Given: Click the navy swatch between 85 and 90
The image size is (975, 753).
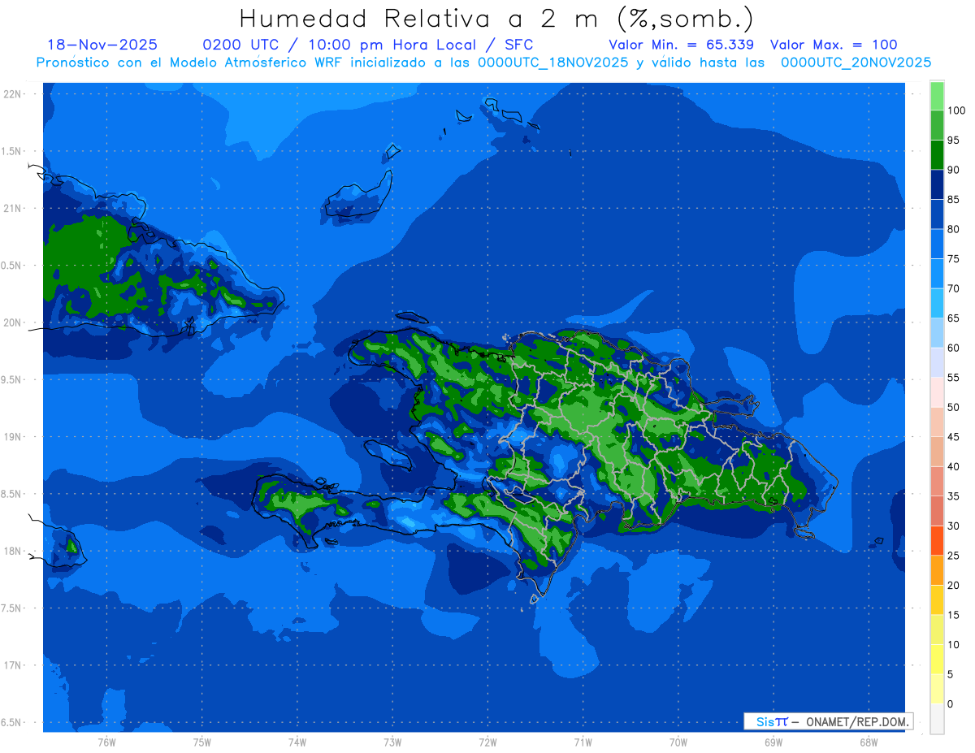Looking at the screenshot, I should click(x=937, y=184).
